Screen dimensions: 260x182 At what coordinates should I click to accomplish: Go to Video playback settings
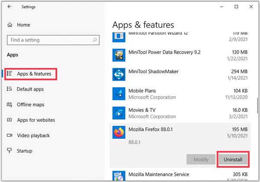[x=33, y=136]
